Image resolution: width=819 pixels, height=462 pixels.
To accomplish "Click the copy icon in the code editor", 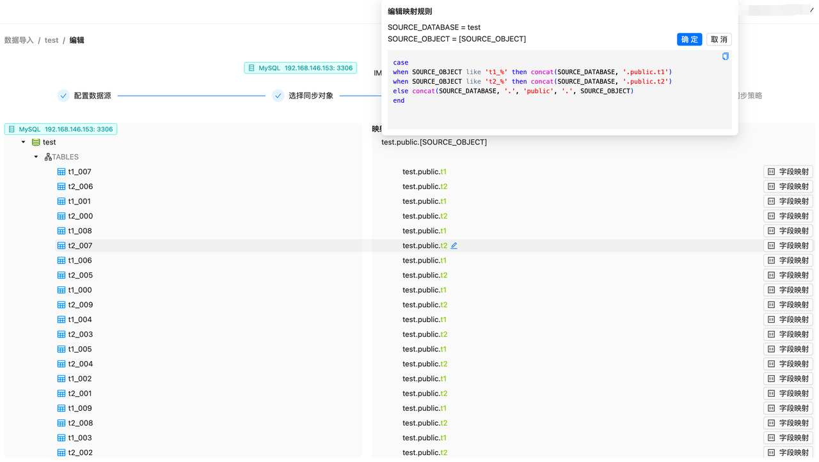I will click(x=725, y=56).
